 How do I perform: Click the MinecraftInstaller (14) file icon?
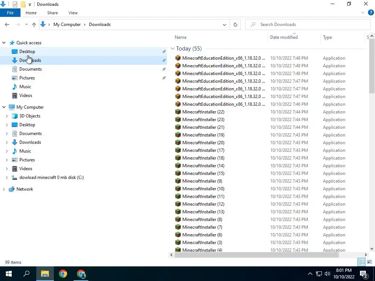(x=178, y=166)
